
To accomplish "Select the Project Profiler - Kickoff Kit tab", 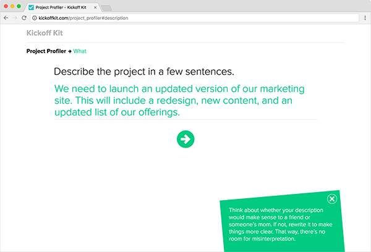I will [62, 7].
